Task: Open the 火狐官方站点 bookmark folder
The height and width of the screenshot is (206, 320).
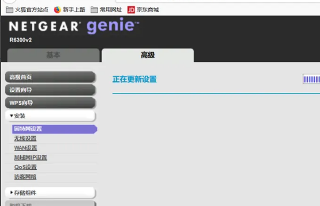Action: [27, 10]
